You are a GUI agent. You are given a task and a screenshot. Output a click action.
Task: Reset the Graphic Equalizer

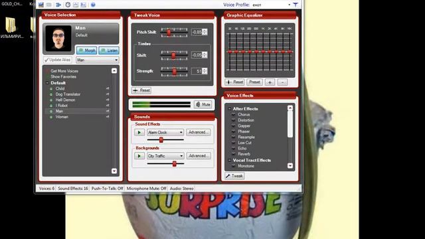click(234, 82)
